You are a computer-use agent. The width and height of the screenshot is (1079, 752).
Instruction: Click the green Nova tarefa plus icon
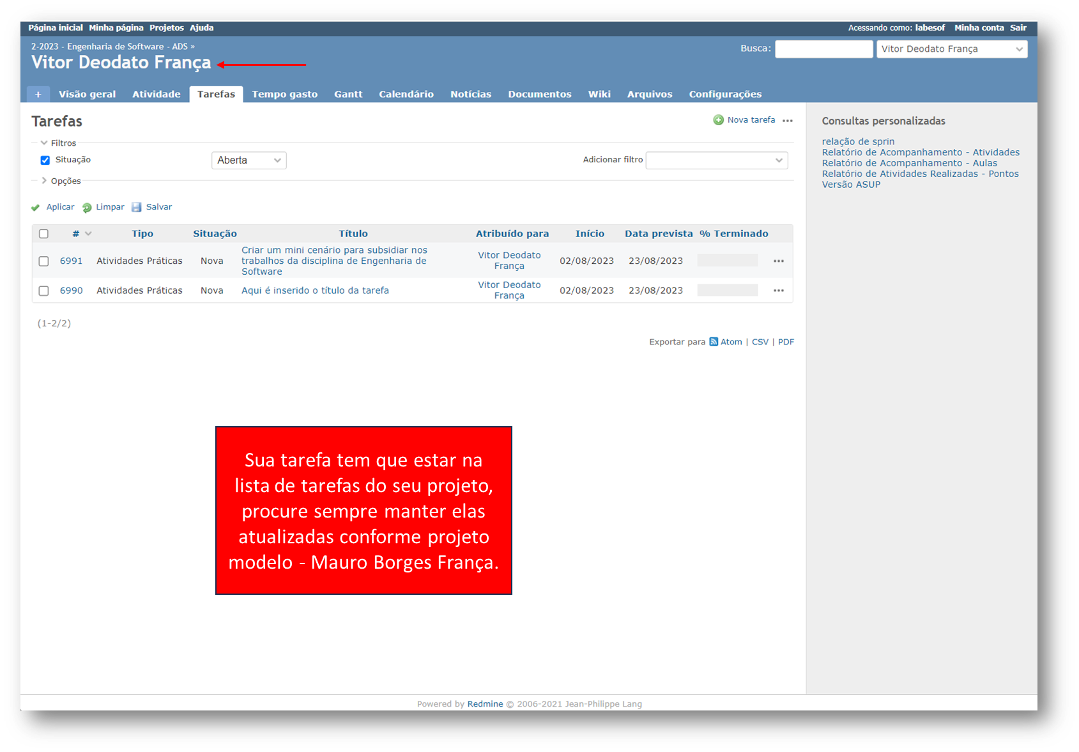719,120
